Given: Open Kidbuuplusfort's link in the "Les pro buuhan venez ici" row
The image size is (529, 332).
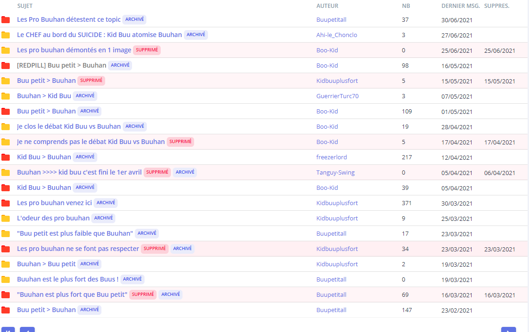Looking at the screenshot, I should coord(337,203).
